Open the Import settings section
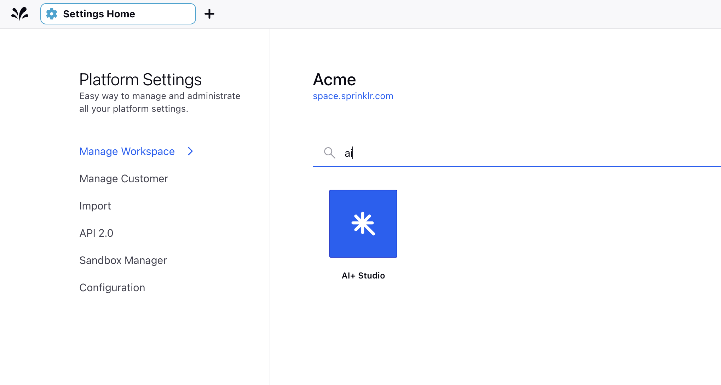The width and height of the screenshot is (721, 385). tap(95, 206)
